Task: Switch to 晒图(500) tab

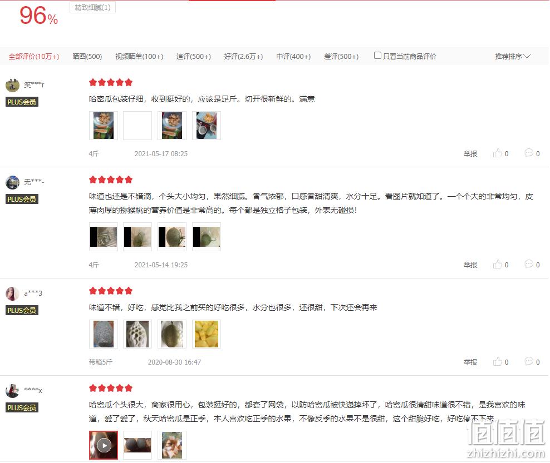Action: click(87, 56)
